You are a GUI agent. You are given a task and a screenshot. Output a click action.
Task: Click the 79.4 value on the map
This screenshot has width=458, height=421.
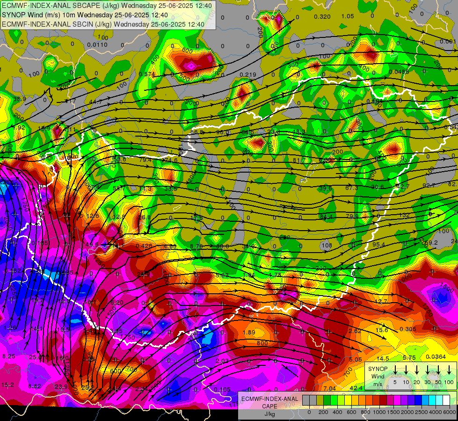(145, 160)
